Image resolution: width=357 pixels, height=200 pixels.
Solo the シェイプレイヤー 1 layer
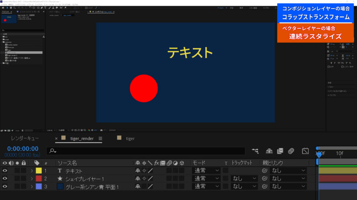pyautogui.click(x=17, y=179)
